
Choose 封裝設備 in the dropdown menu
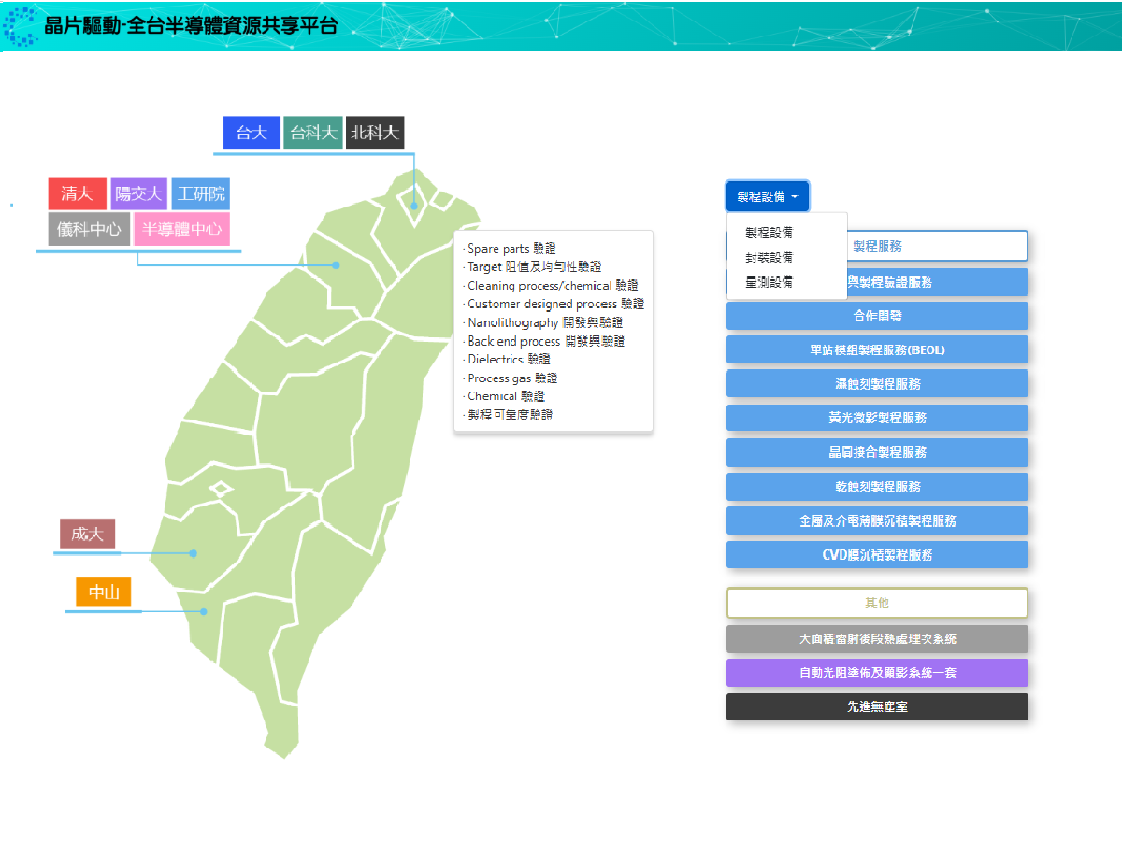pos(769,257)
